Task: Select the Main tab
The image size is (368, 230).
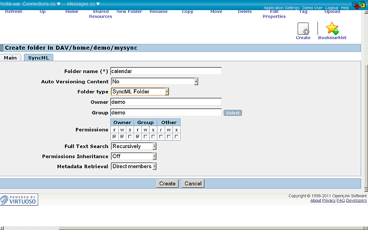Action: tap(10, 57)
